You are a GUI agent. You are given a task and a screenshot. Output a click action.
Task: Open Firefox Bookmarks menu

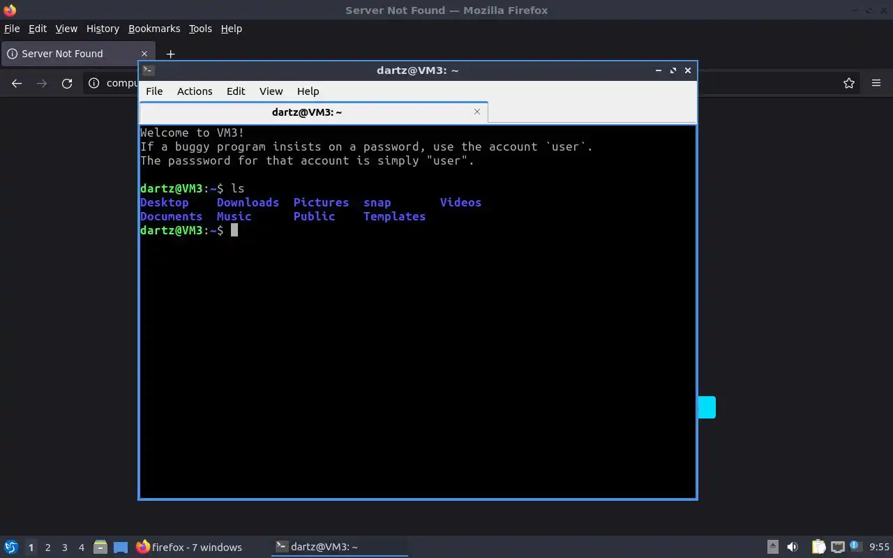tap(154, 29)
